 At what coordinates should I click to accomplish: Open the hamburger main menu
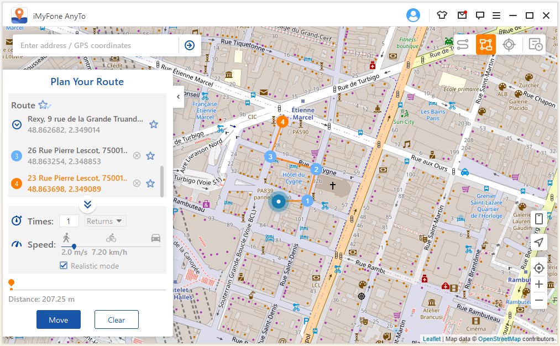[496, 15]
